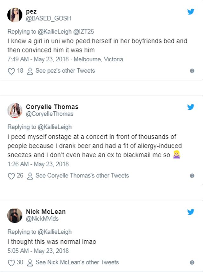Click the Twitter bird icon on Nick McLean's tweet

pyautogui.click(x=191, y=212)
